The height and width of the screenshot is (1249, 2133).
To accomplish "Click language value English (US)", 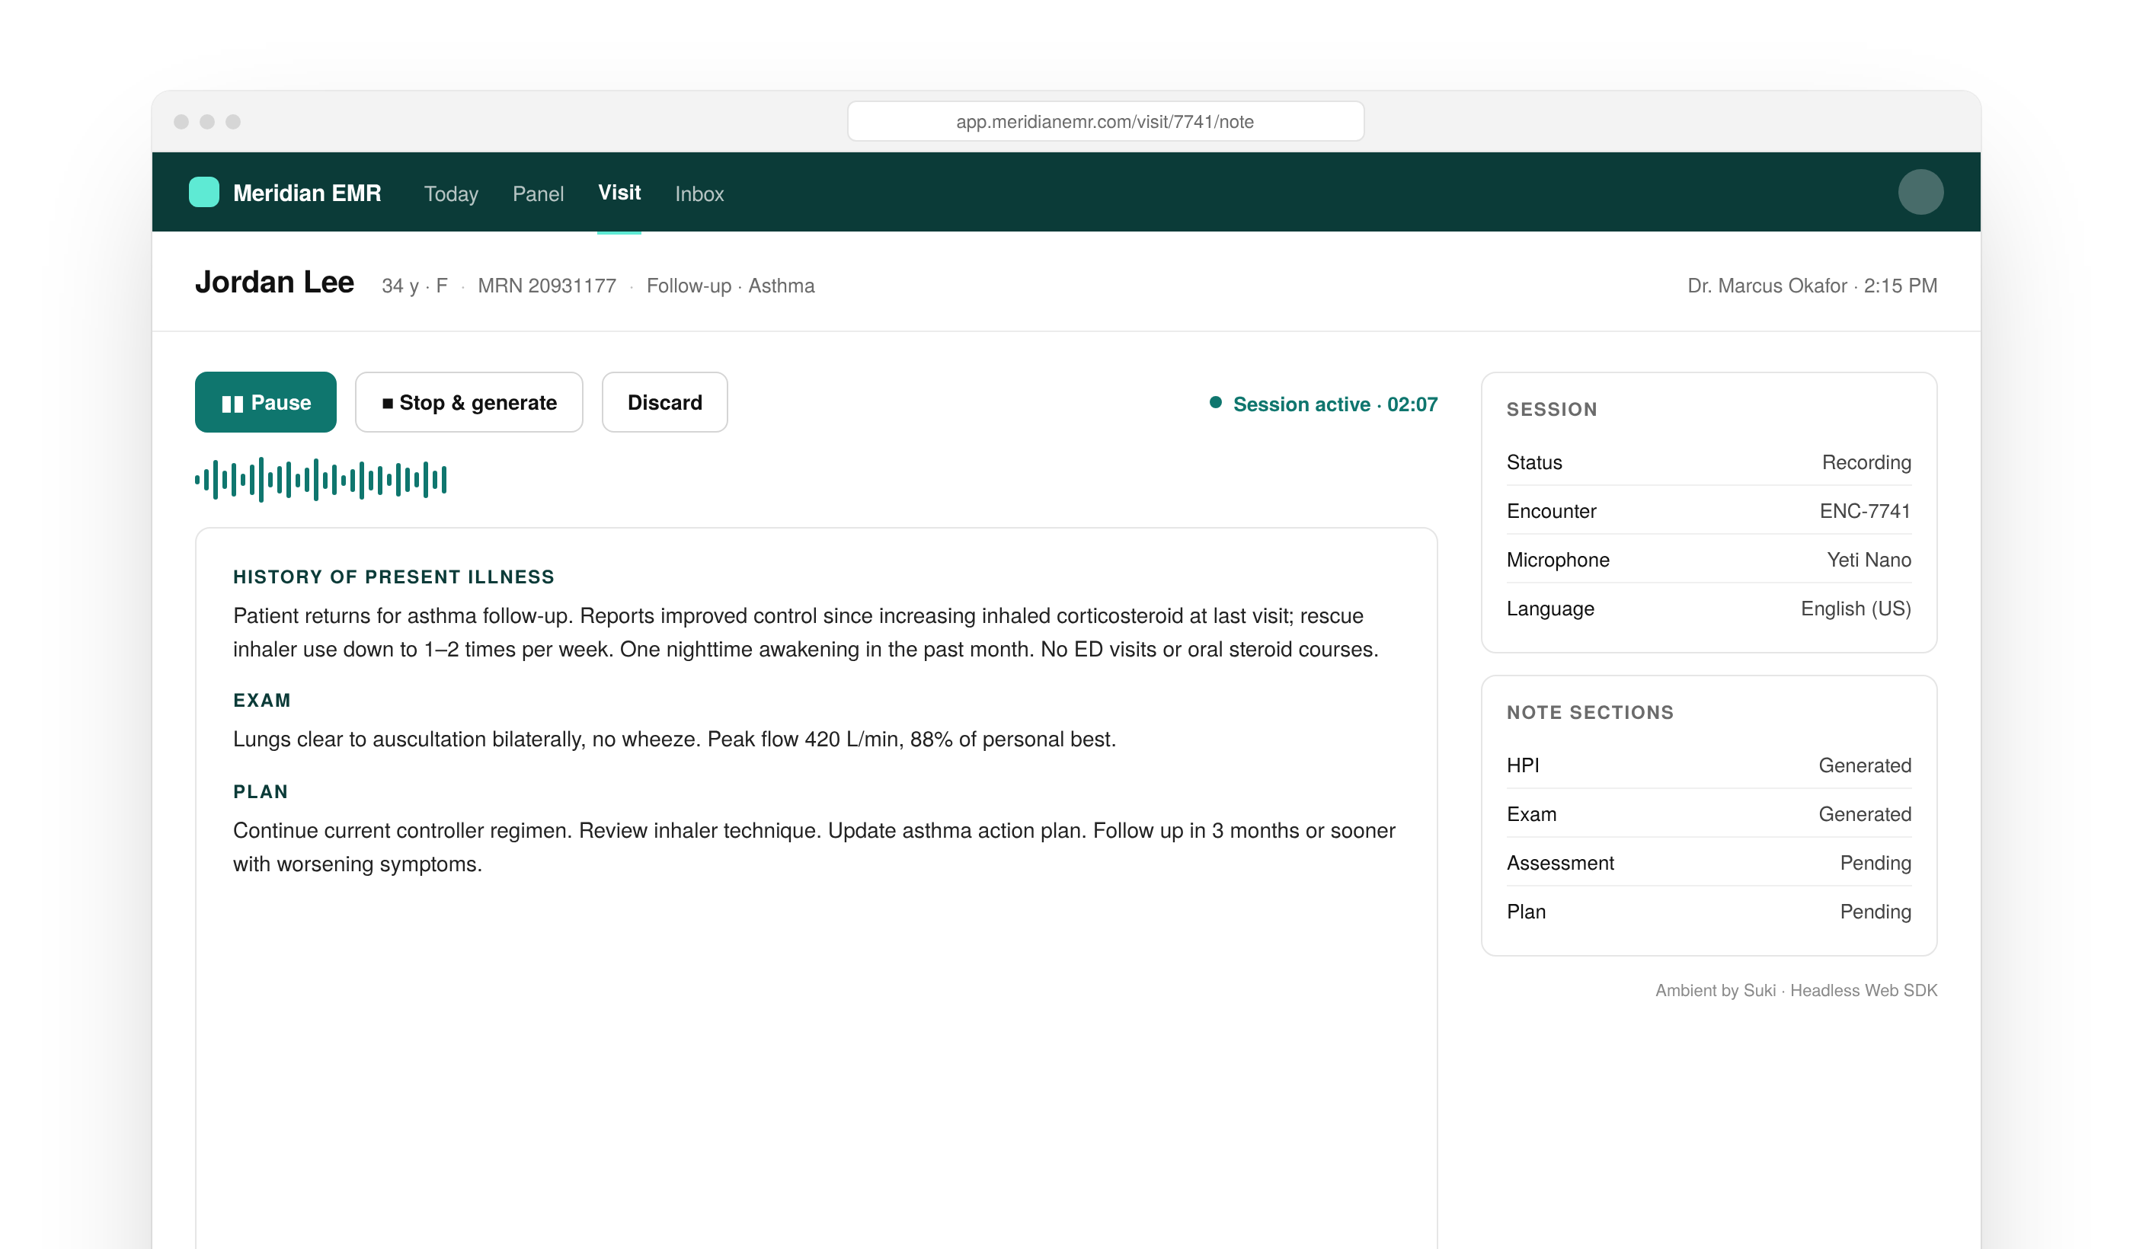I will pos(1856,609).
